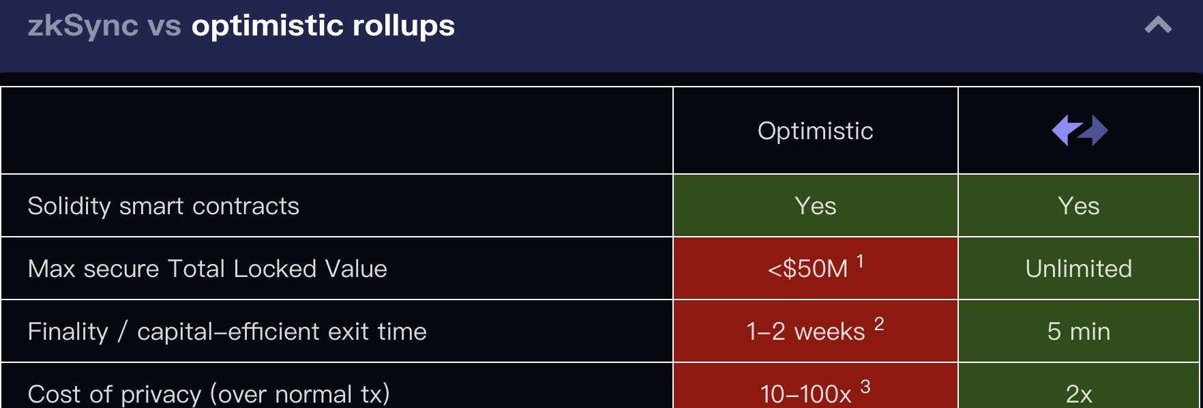
Task: Collapse the zkSync vs optimistic rollups section
Action: [1157, 26]
